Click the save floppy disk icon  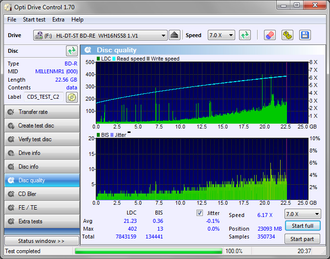click(x=305, y=35)
